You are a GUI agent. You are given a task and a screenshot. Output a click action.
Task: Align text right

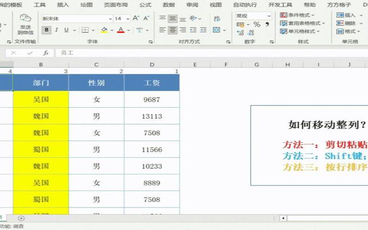pyautogui.click(x=183, y=30)
